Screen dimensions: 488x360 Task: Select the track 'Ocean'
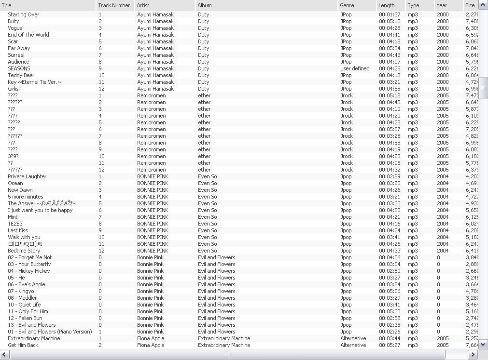15,183
